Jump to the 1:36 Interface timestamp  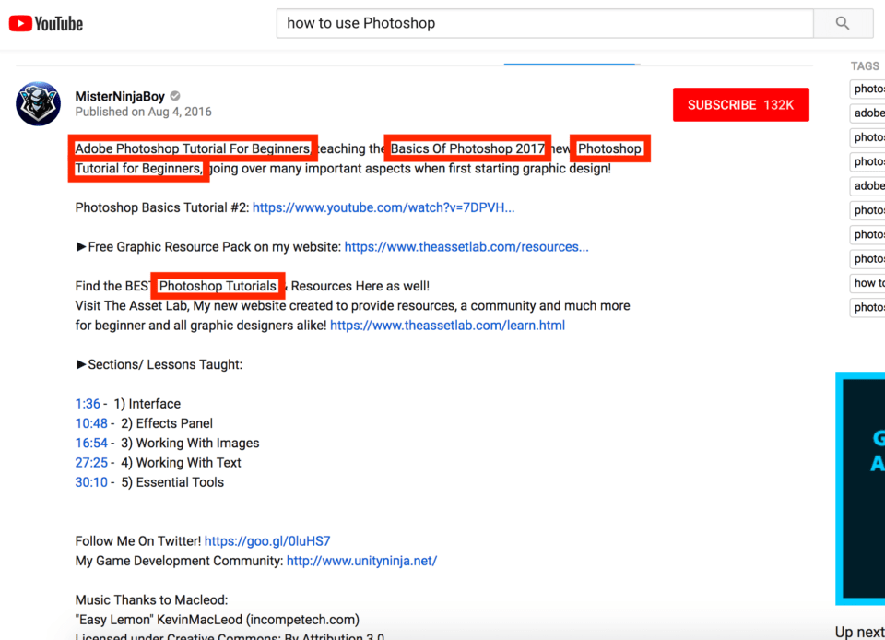pos(88,403)
